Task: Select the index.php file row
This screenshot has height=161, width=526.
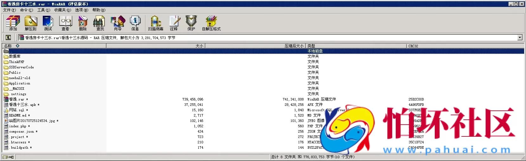Action: tap(17, 126)
